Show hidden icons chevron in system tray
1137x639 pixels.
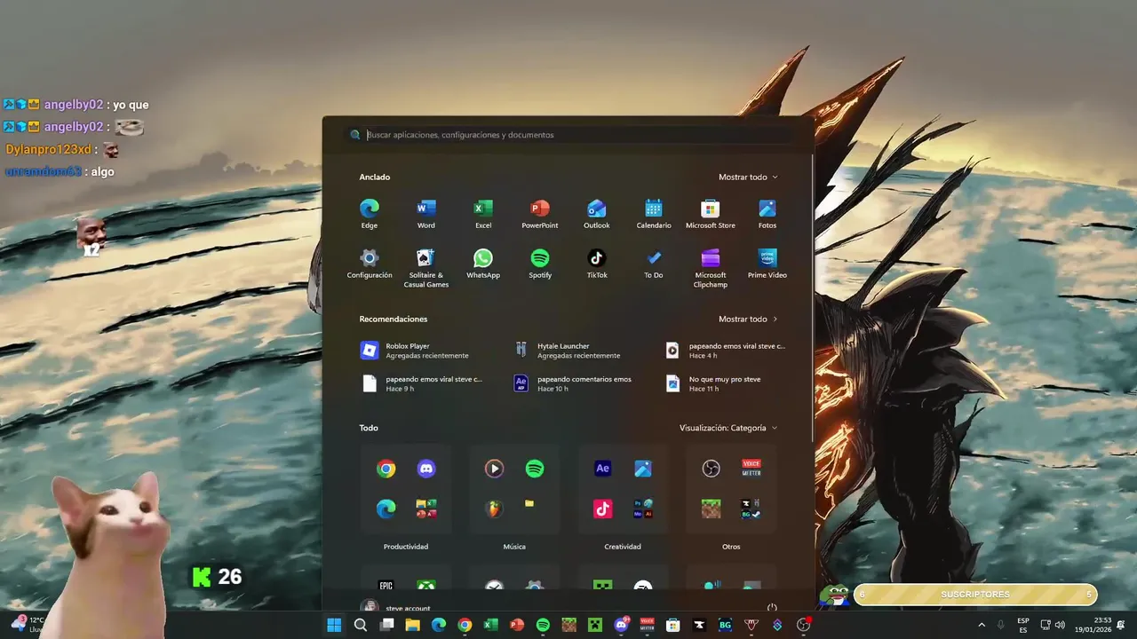coord(982,625)
